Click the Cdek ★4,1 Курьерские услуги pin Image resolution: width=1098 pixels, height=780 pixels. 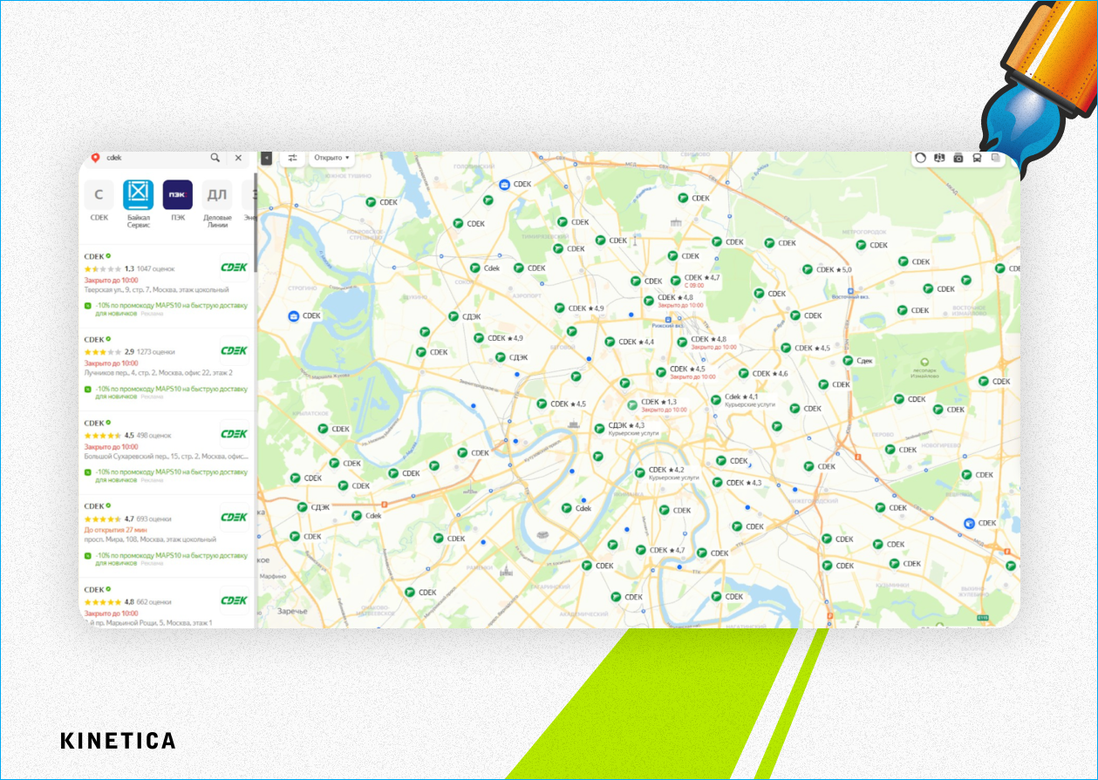point(715,399)
